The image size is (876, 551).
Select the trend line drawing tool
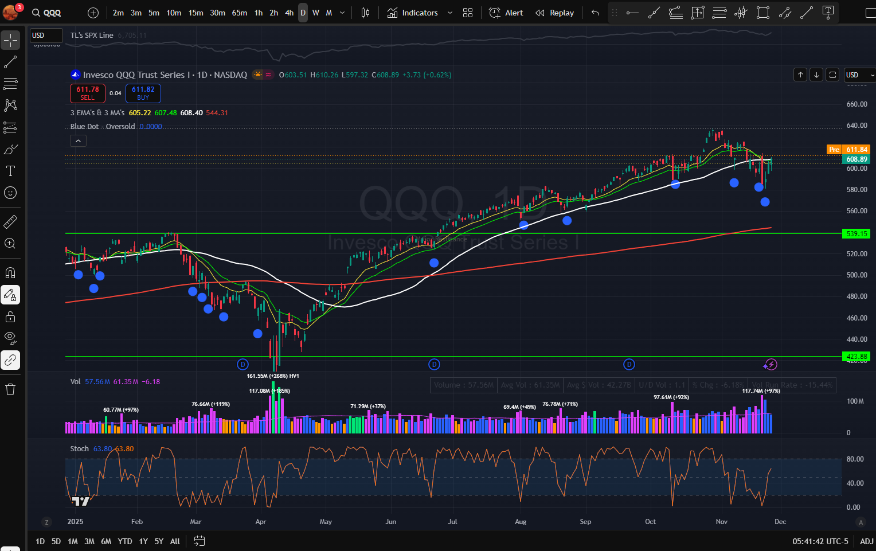coord(10,62)
